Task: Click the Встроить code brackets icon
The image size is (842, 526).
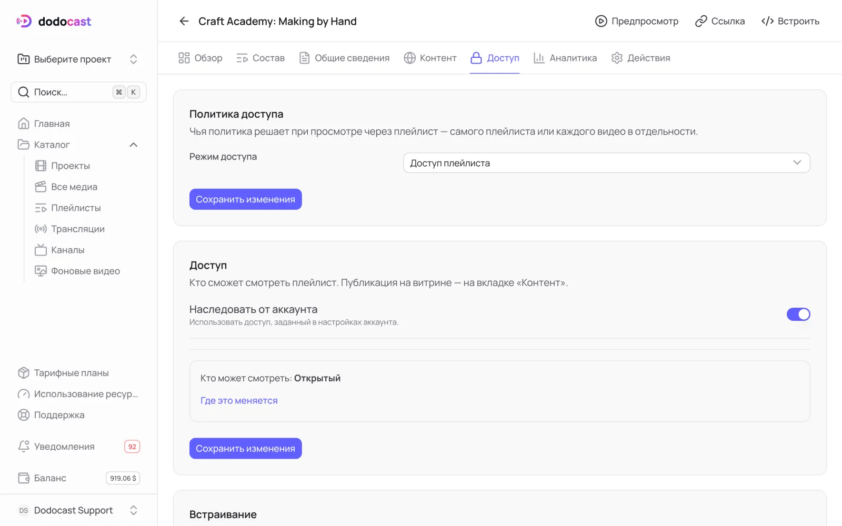Action: 767,21
